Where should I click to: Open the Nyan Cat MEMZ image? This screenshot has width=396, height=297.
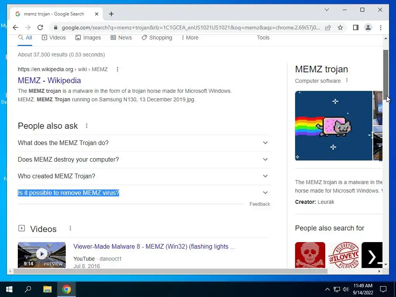334,126
